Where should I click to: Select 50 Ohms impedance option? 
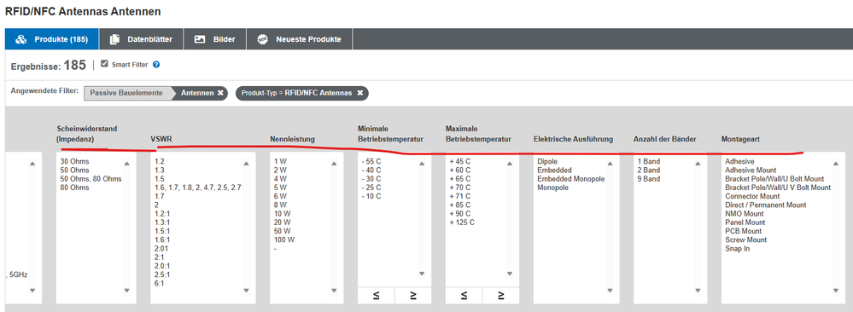click(75, 170)
